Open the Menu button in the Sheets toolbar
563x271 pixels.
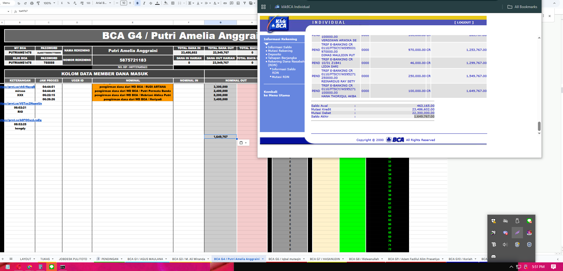point(6,3)
